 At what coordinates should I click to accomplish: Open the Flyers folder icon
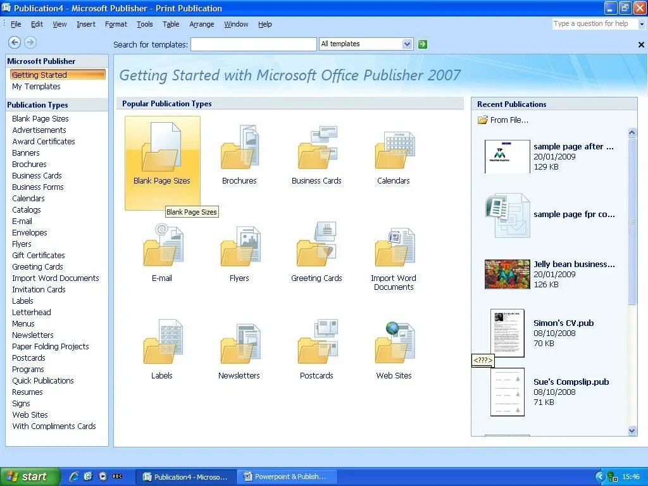click(x=240, y=246)
